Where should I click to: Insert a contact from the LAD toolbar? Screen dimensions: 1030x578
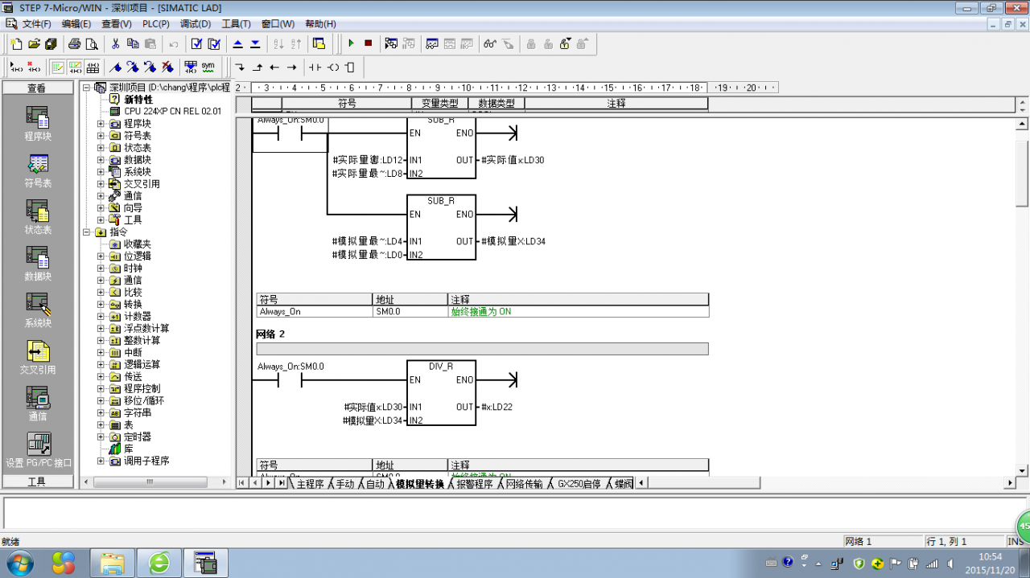pos(315,68)
